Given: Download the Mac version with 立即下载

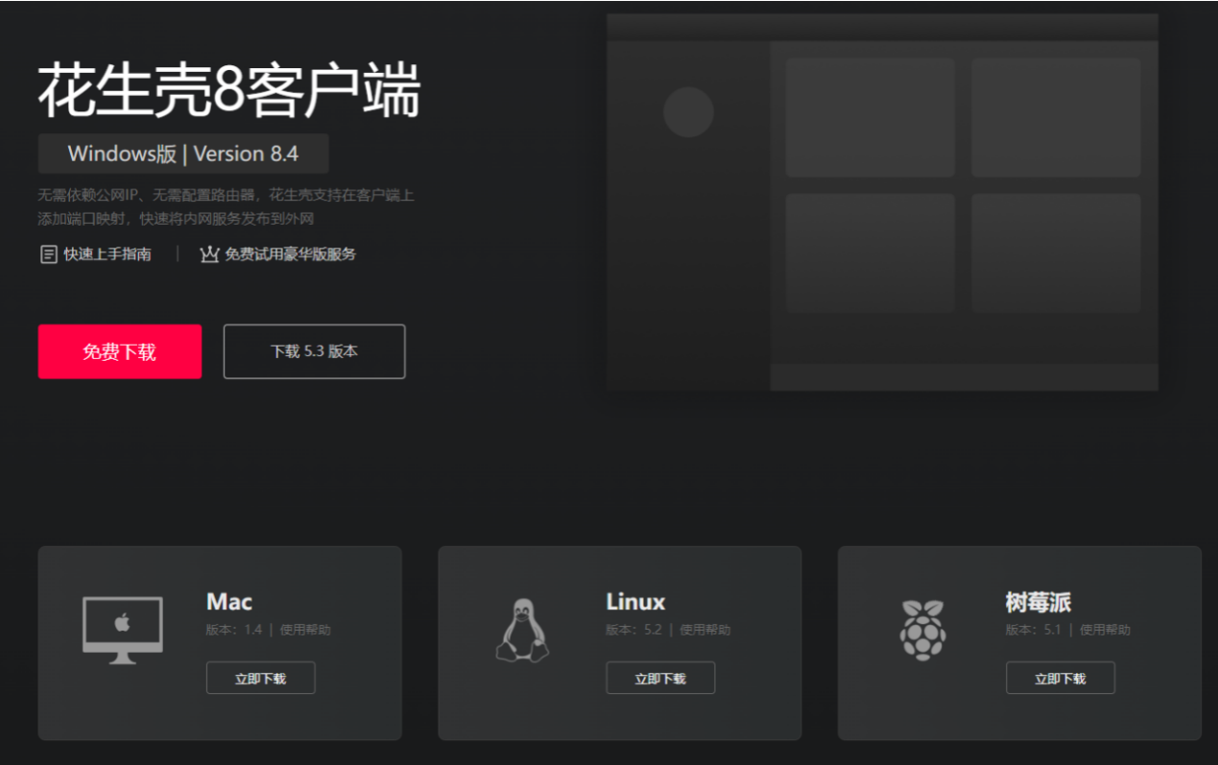Looking at the screenshot, I should tap(260, 678).
